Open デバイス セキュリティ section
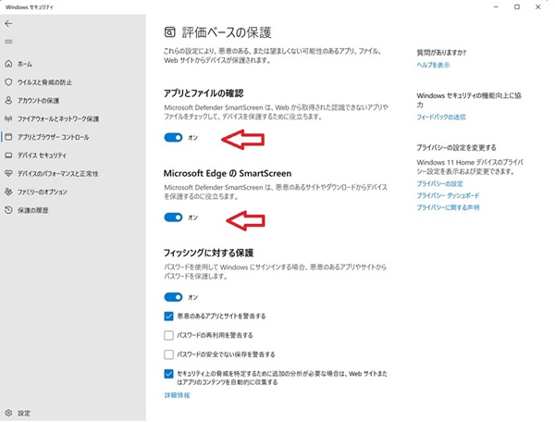 point(42,155)
